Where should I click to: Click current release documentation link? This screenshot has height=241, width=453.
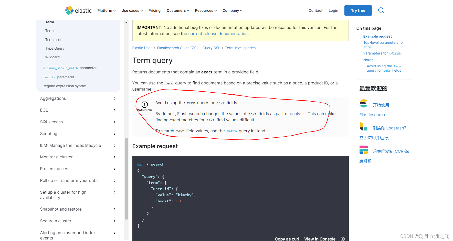click(x=218, y=34)
